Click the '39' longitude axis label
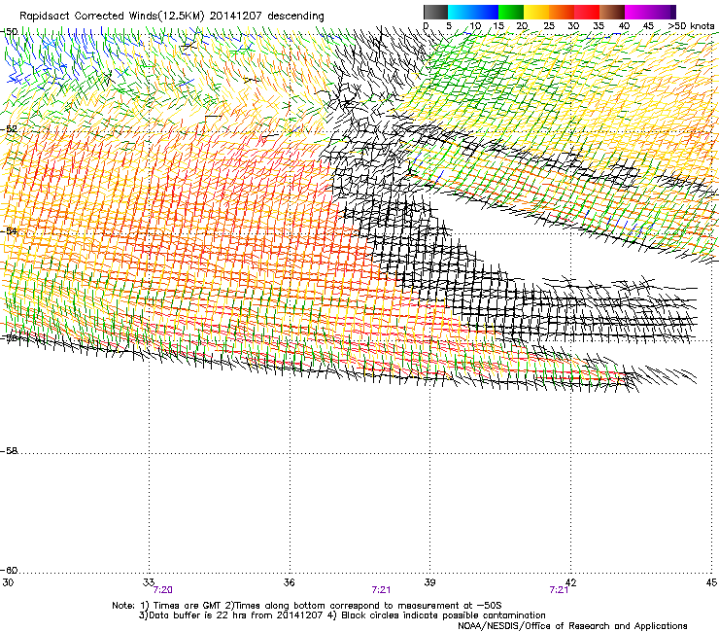 coord(429,582)
